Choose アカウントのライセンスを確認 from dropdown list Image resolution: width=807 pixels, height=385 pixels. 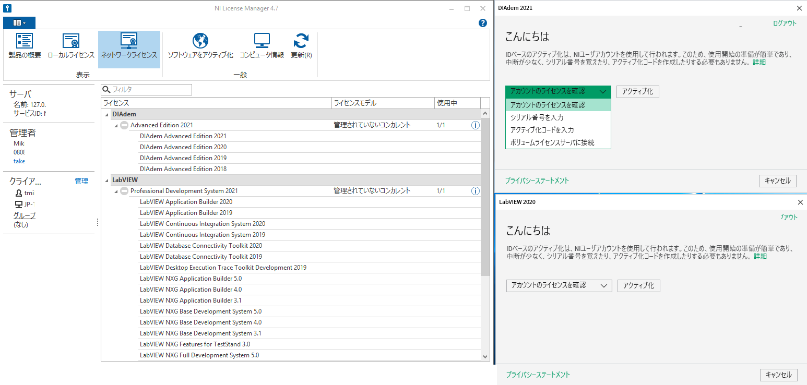pos(558,105)
